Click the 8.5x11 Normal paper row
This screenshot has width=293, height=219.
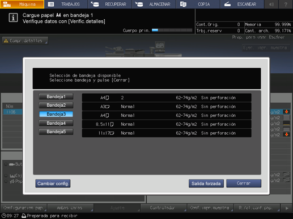coord(167,124)
